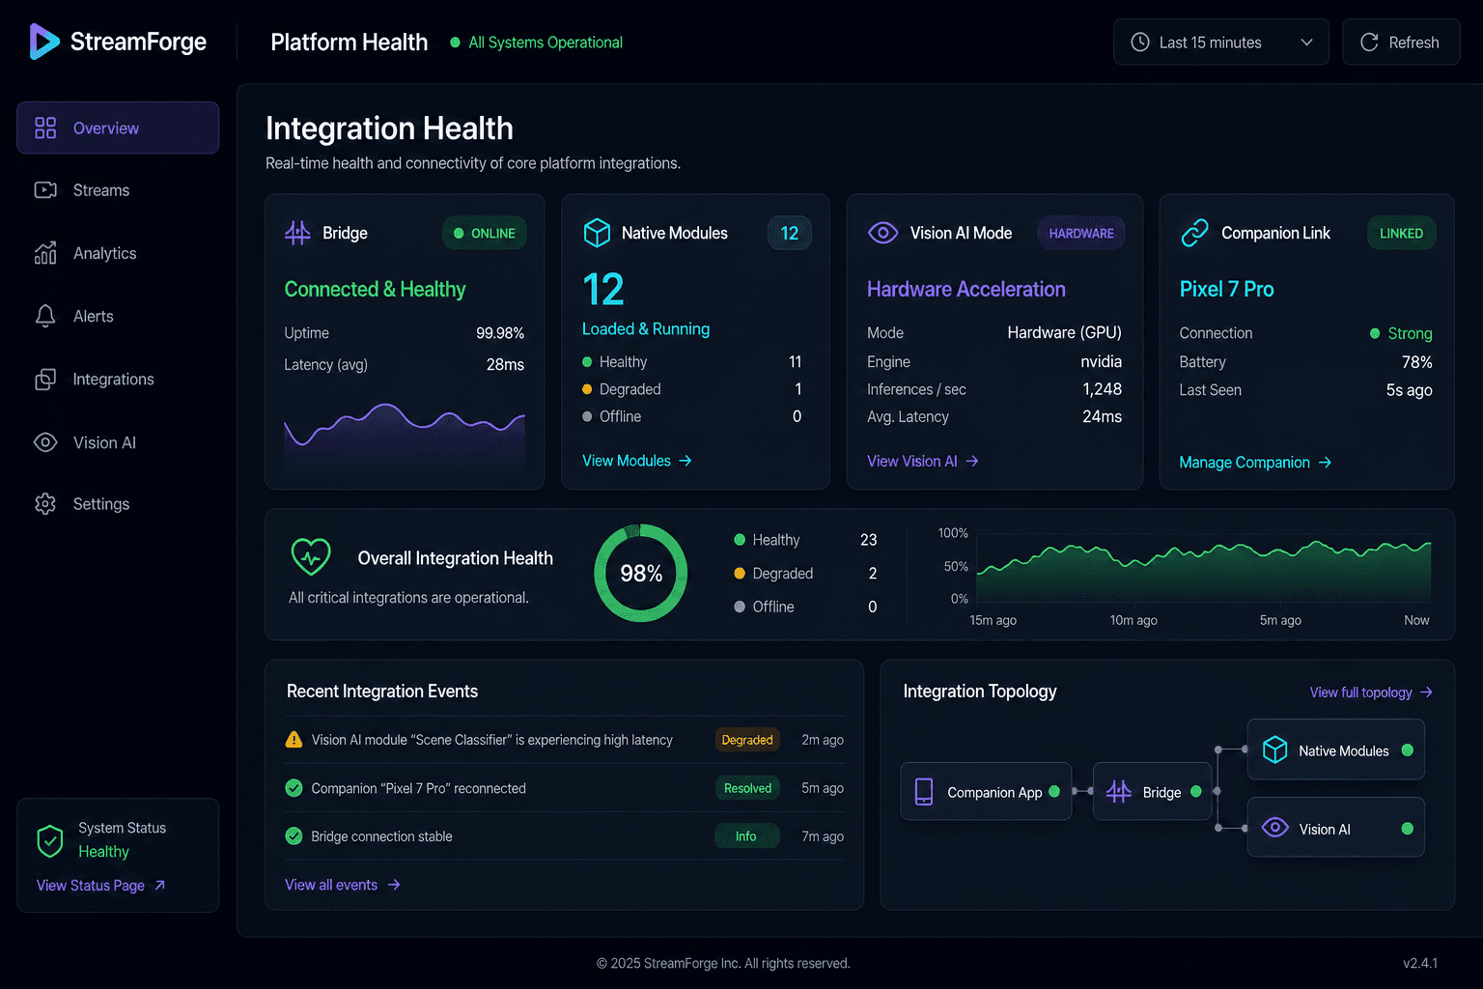Click the Overview grid icon

click(x=45, y=127)
